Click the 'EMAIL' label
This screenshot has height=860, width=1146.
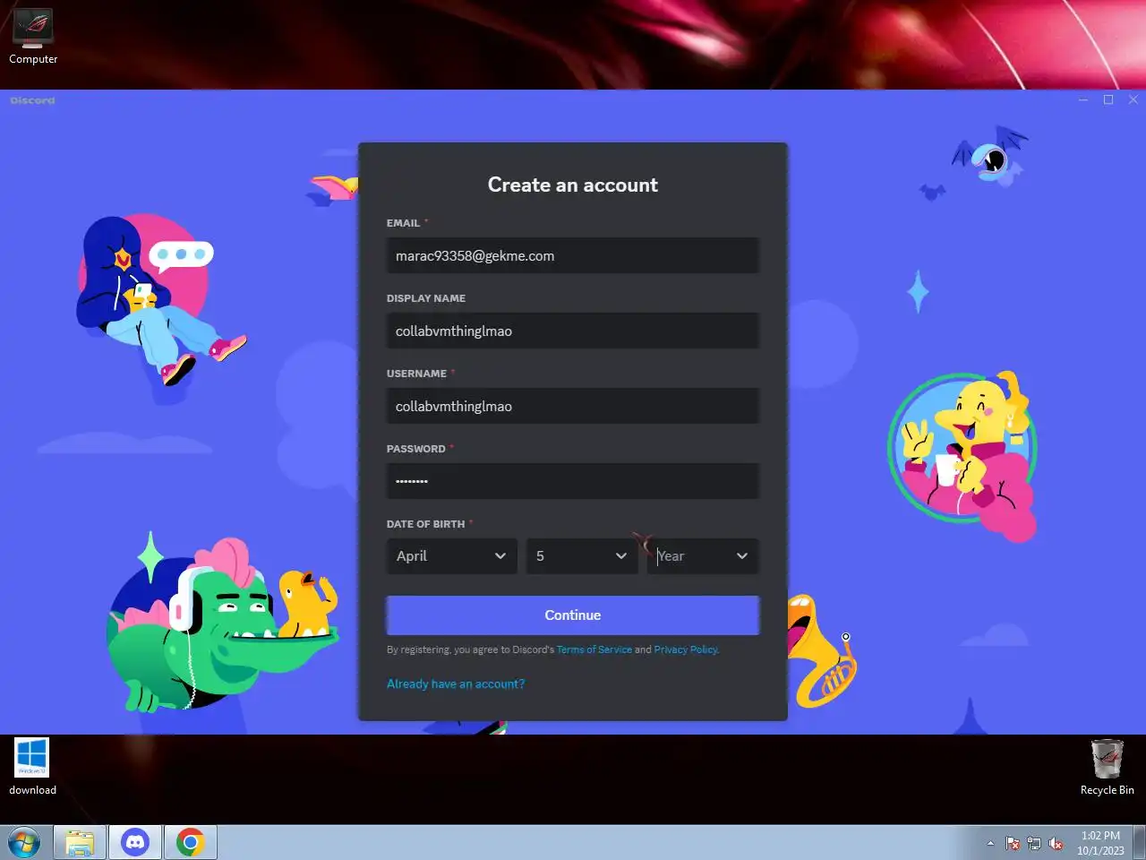point(404,223)
